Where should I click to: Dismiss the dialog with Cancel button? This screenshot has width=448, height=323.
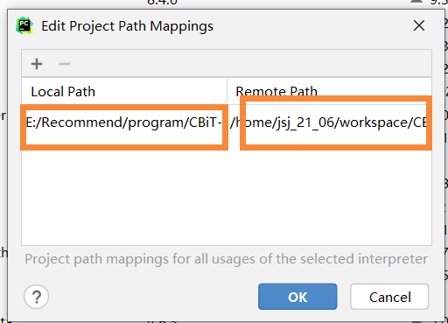(389, 297)
